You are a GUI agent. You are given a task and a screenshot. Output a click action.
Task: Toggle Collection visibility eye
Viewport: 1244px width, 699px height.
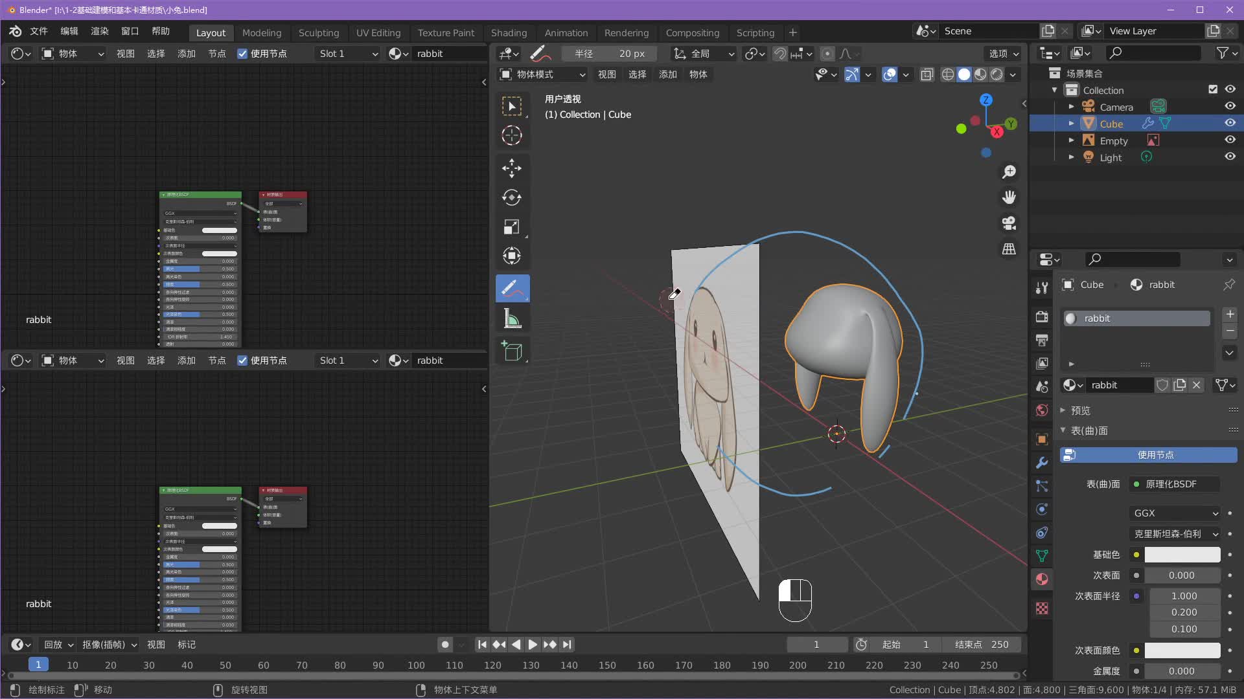point(1230,89)
